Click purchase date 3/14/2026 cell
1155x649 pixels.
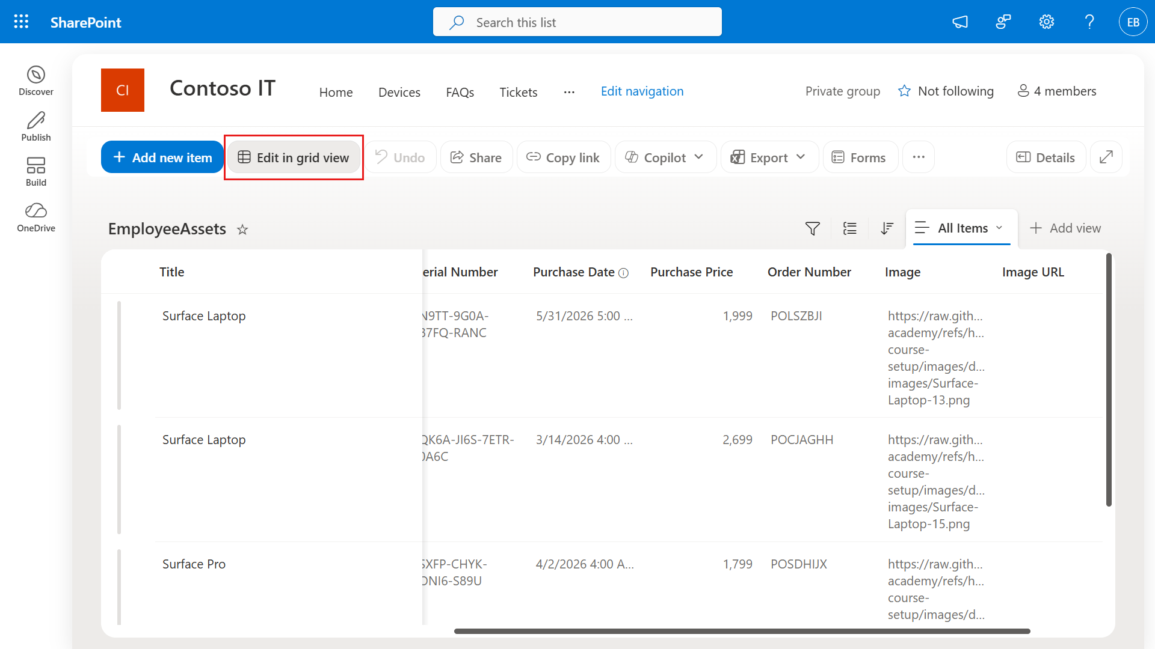click(584, 440)
